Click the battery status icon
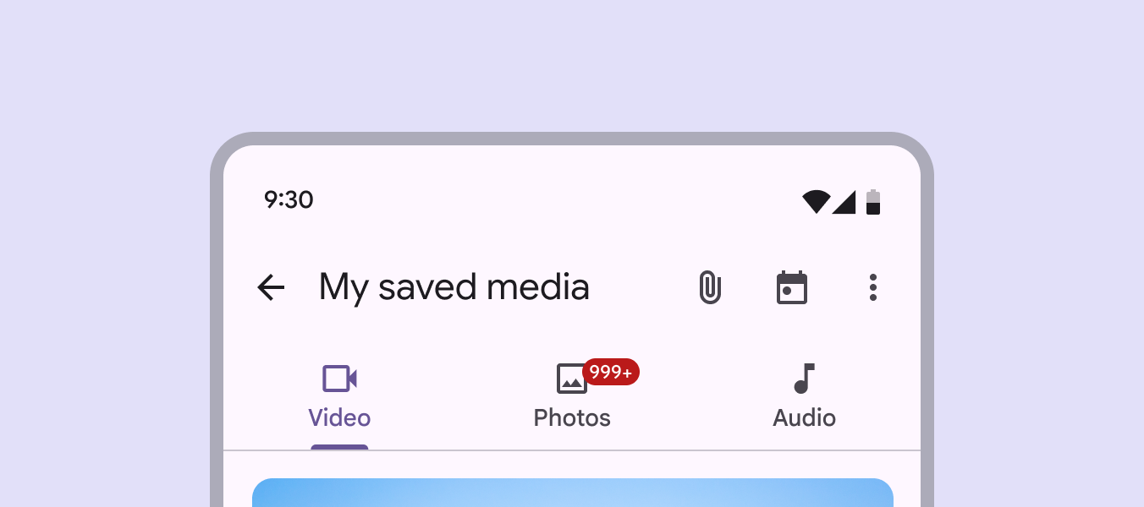 (873, 202)
